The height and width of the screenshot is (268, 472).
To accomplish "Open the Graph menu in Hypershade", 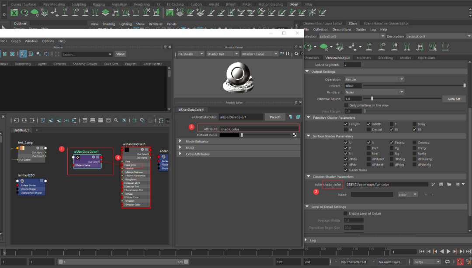I will point(16,41).
